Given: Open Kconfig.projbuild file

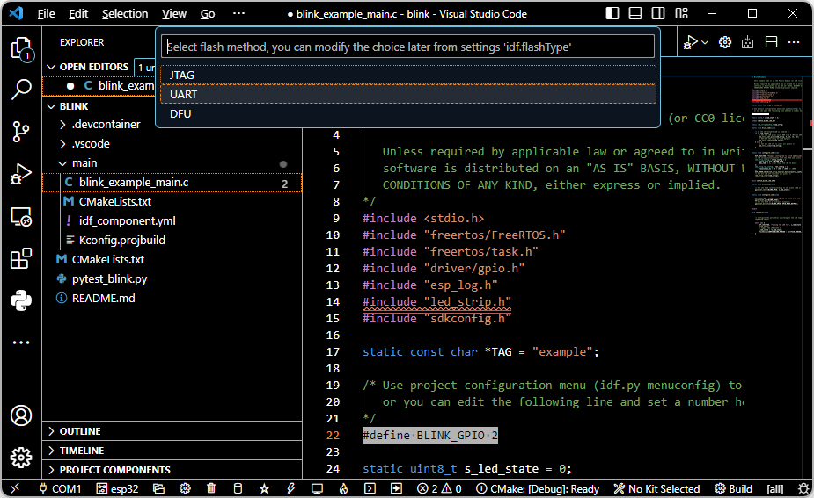Looking at the screenshot, I should tap(122, 241).
